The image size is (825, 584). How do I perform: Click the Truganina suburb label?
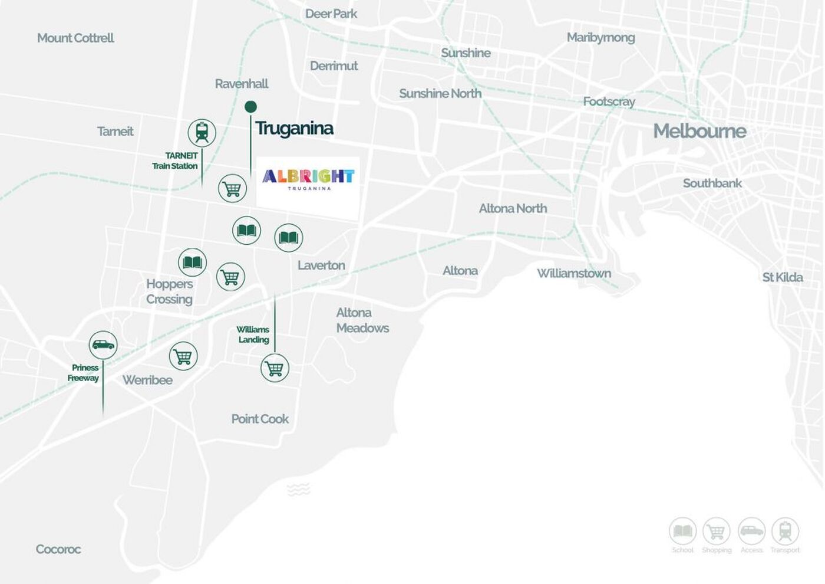coord(294,128)
